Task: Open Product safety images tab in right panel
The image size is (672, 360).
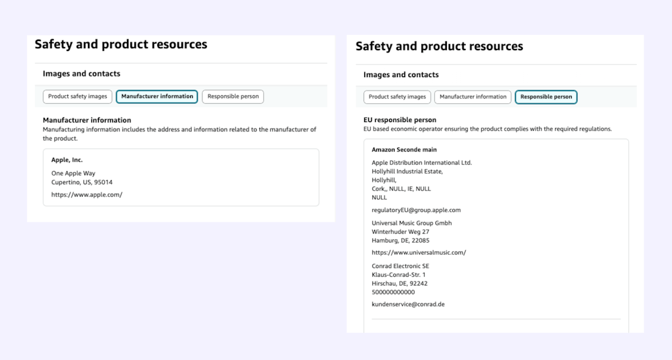Action: 397,97
